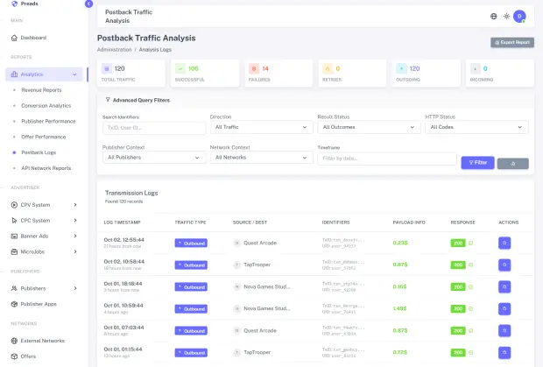Image resolution: width=543 pixels, height=367 pixels.
Task: Click the Successful card icon
Action: (x=180, y=69)
